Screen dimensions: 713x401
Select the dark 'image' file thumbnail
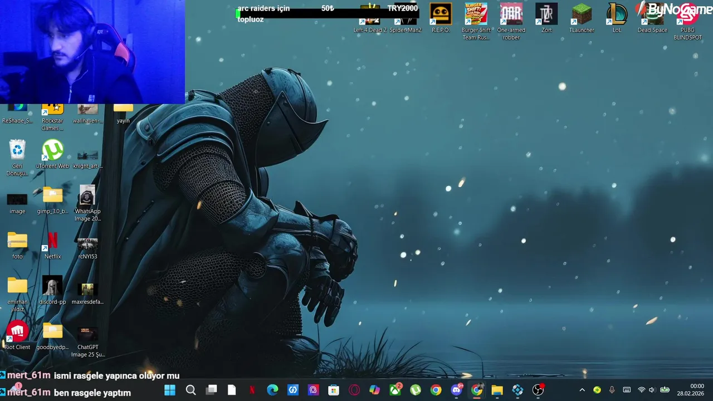click(x=17, y=203)
